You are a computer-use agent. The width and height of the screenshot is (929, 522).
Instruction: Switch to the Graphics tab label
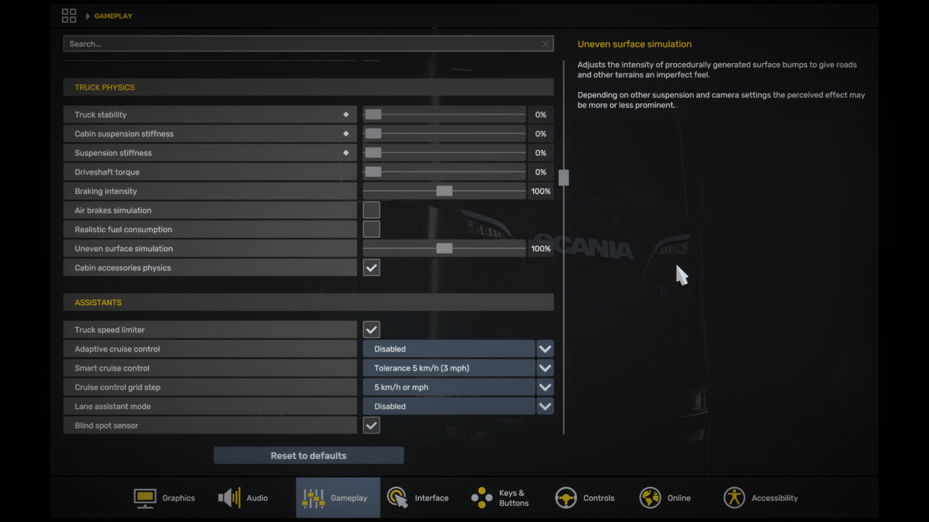point(179,498)
